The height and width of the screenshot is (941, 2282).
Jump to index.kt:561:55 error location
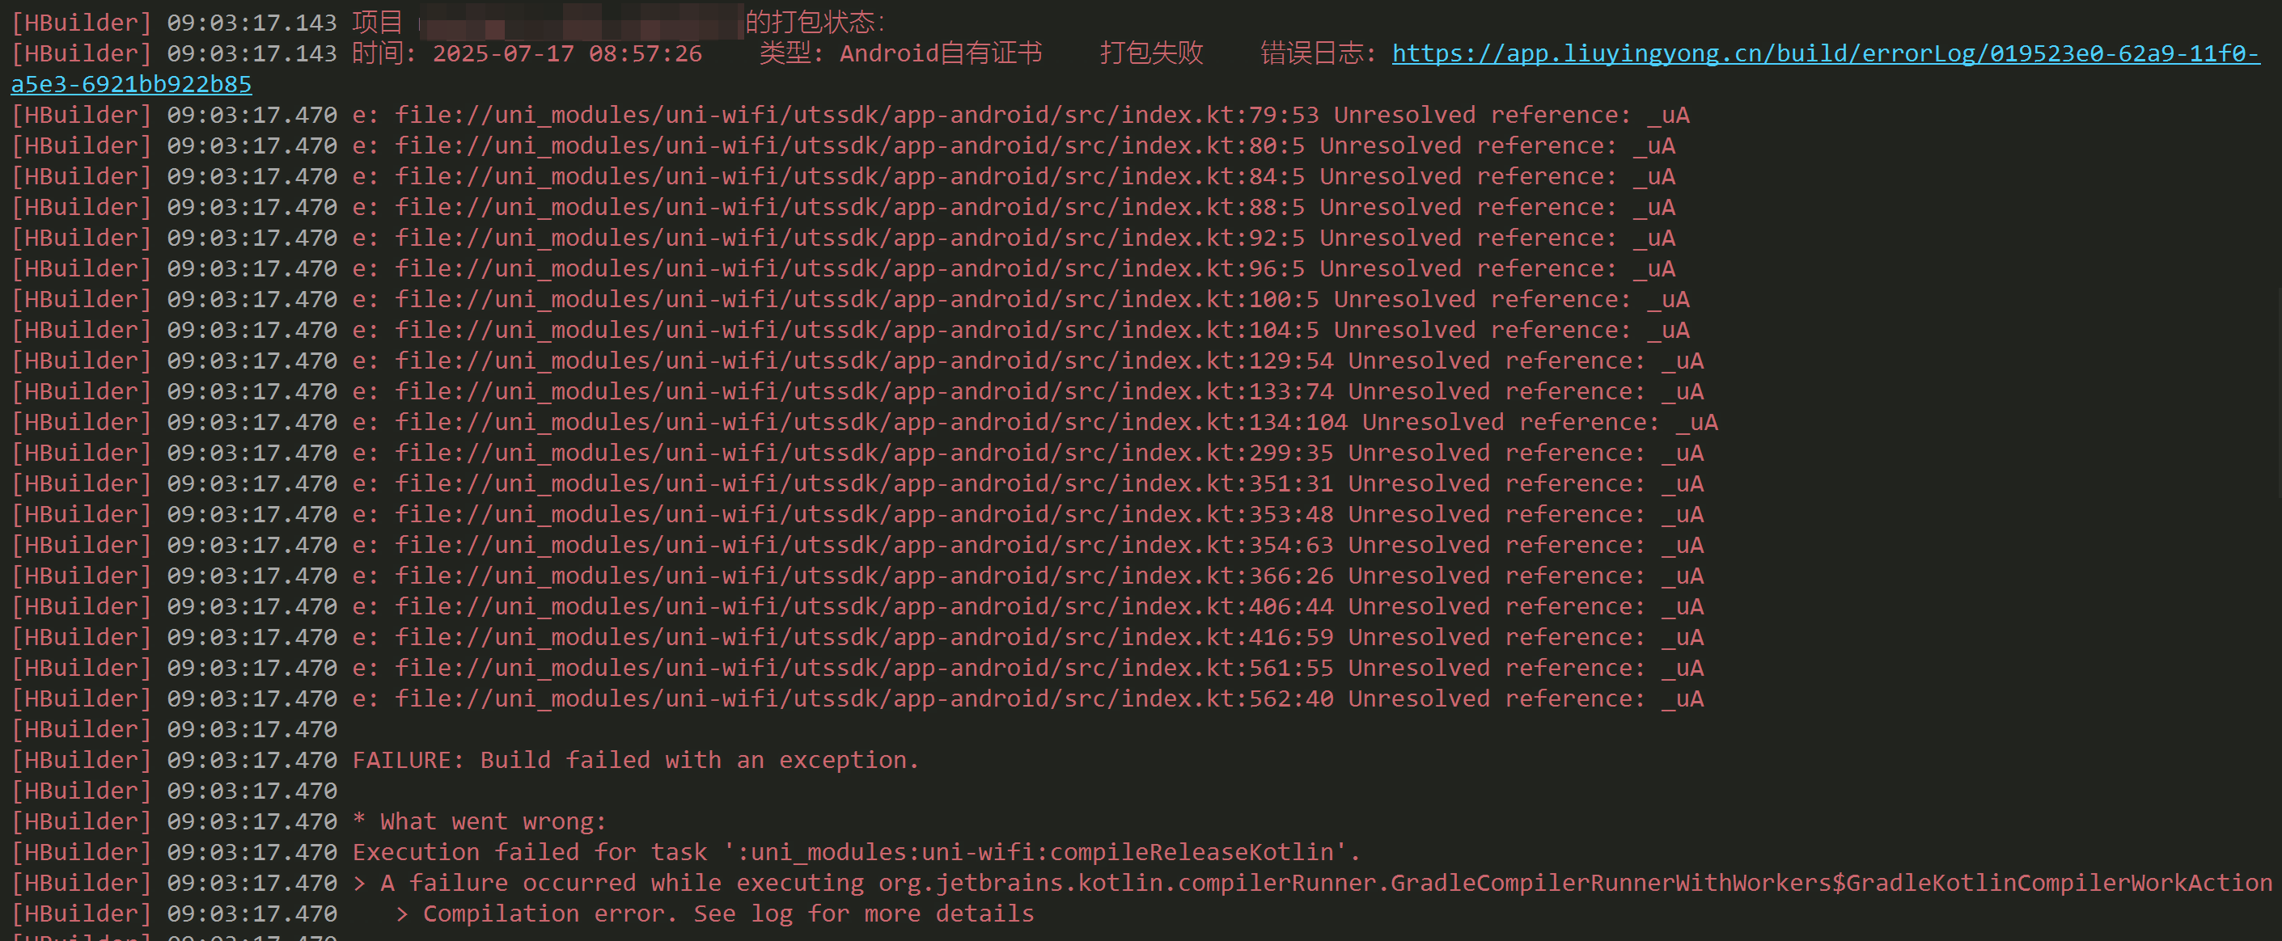coord(863,669)
